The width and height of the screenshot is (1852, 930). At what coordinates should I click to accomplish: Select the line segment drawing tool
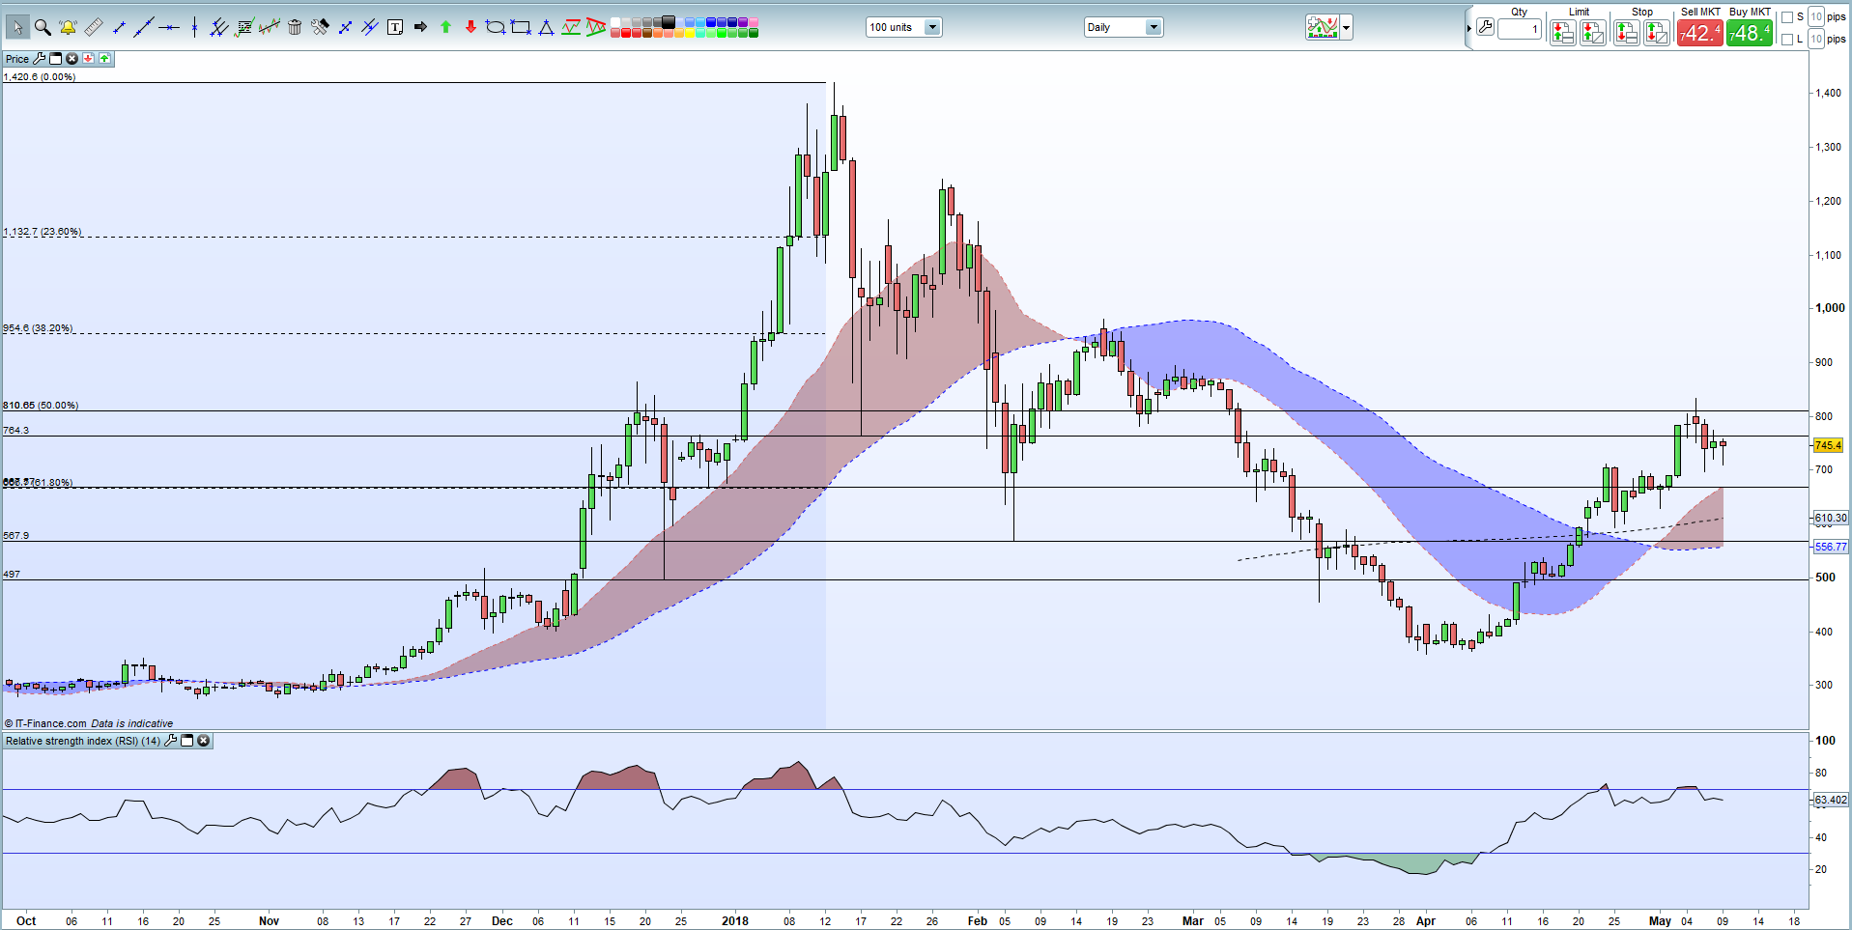[x=119, y=27]
